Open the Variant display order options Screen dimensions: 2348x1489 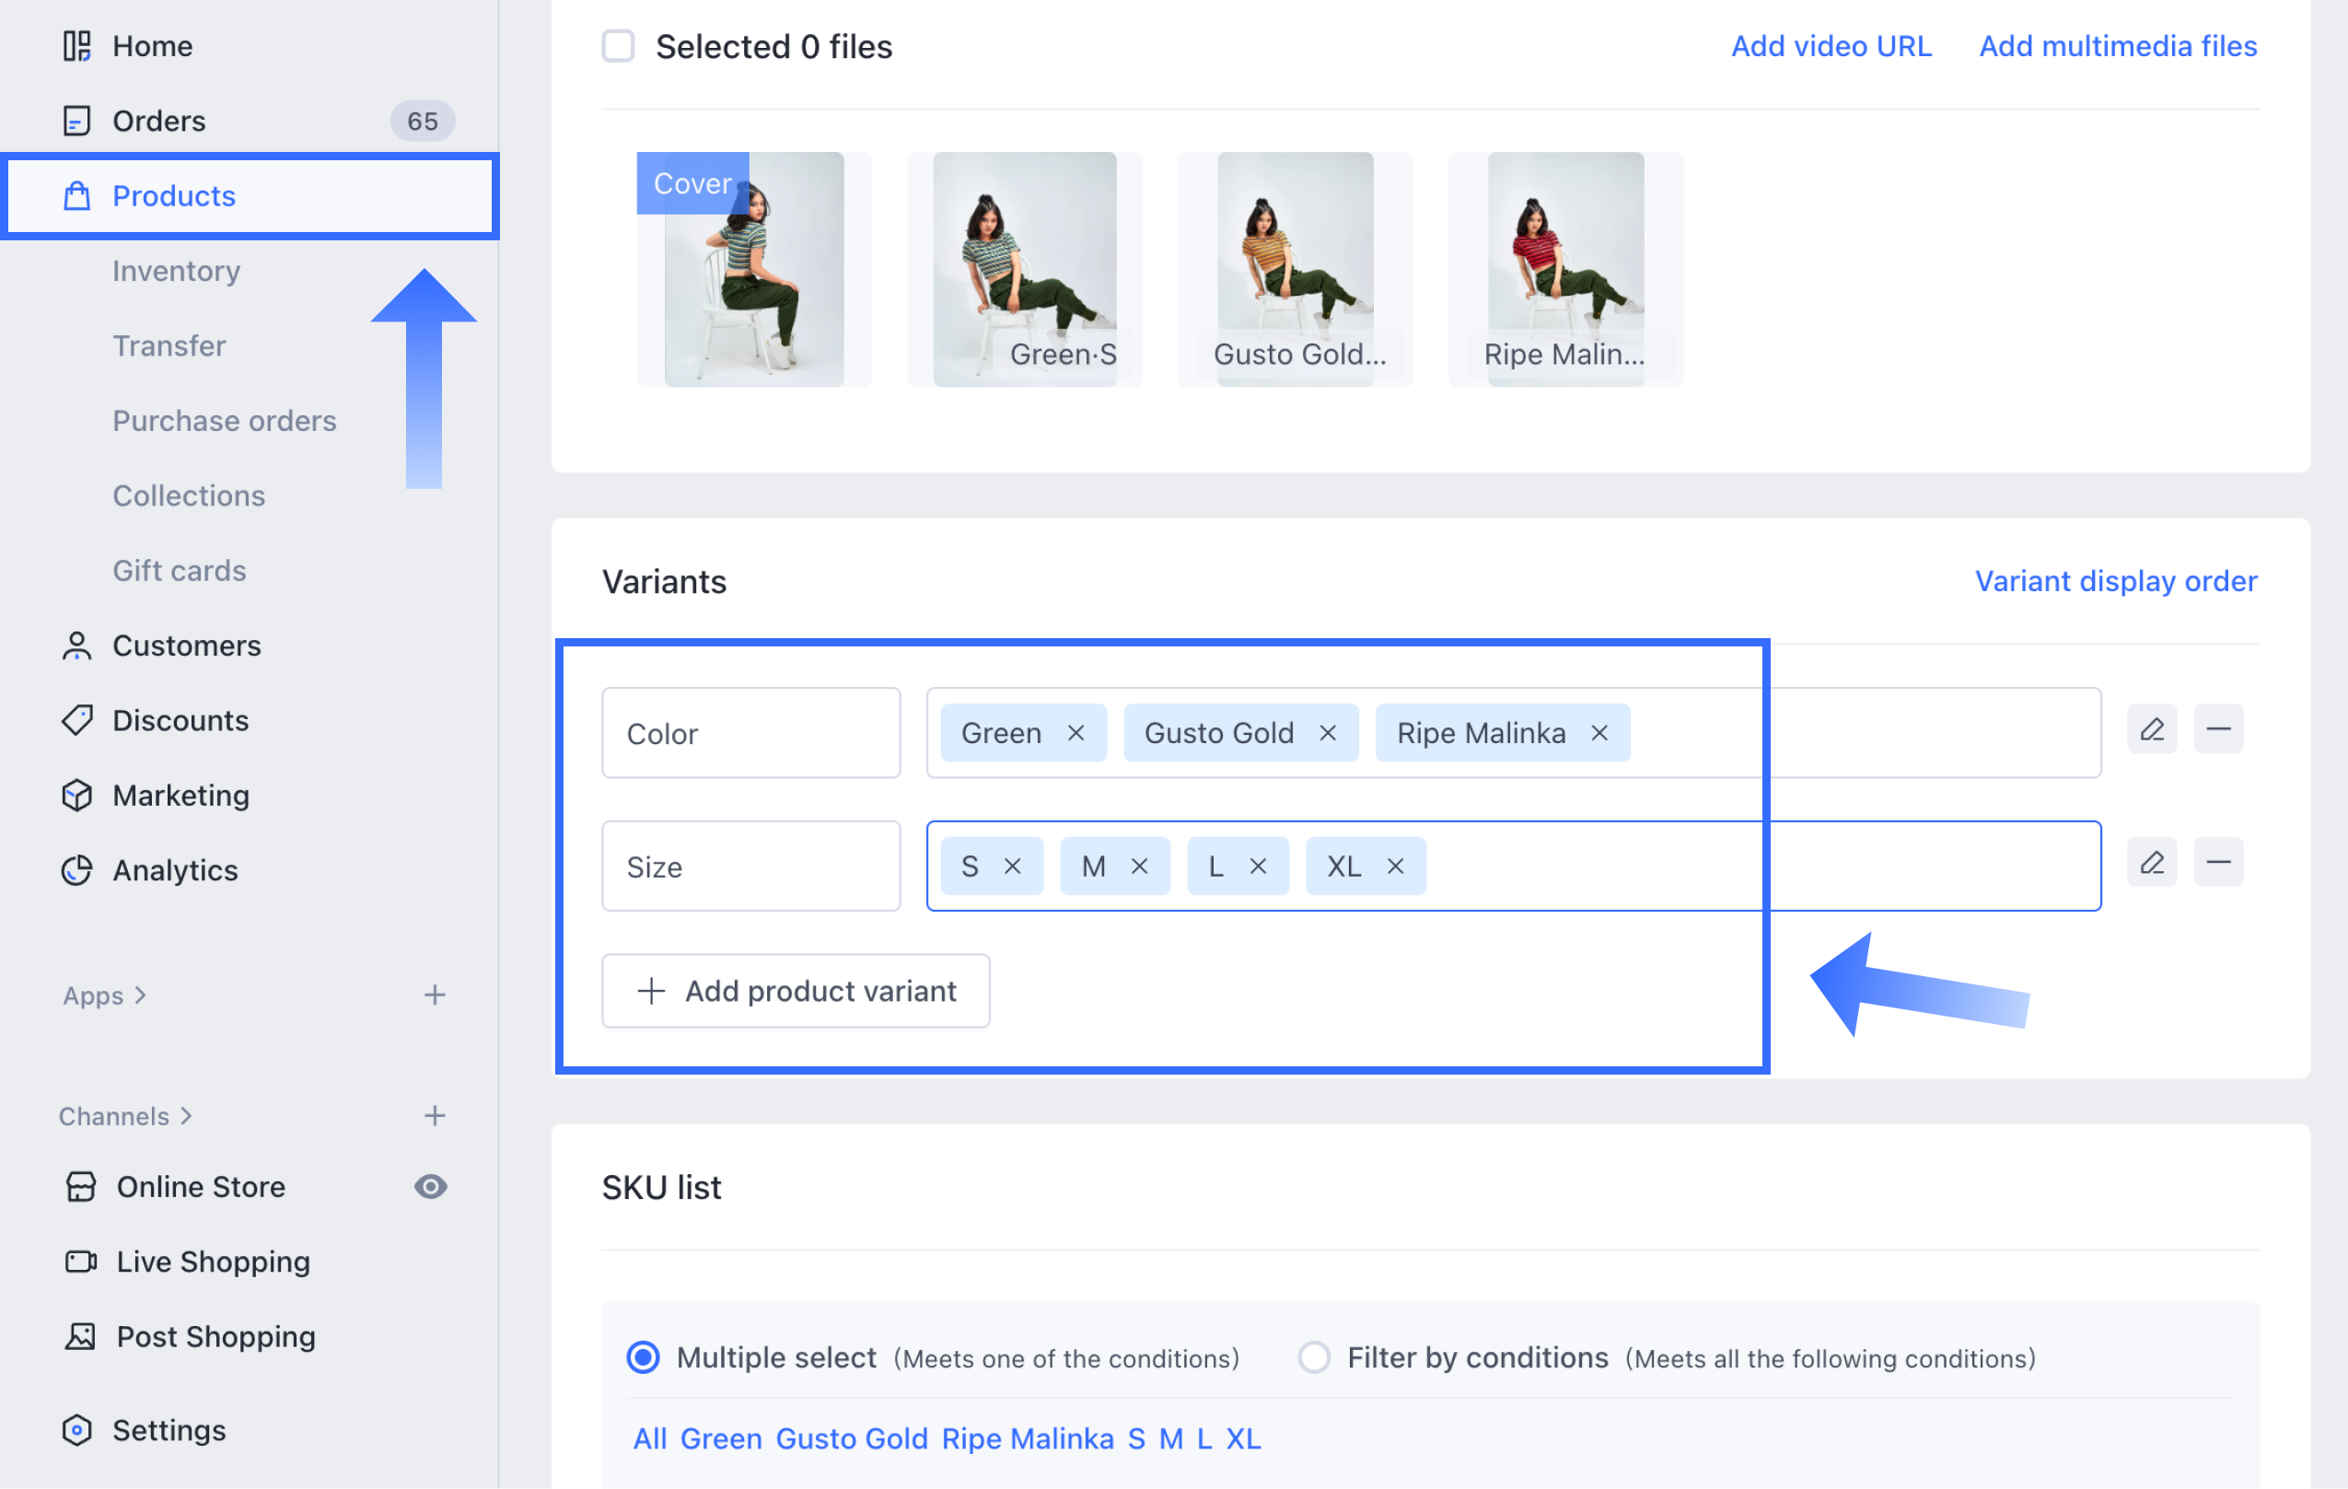point(2115,581)
